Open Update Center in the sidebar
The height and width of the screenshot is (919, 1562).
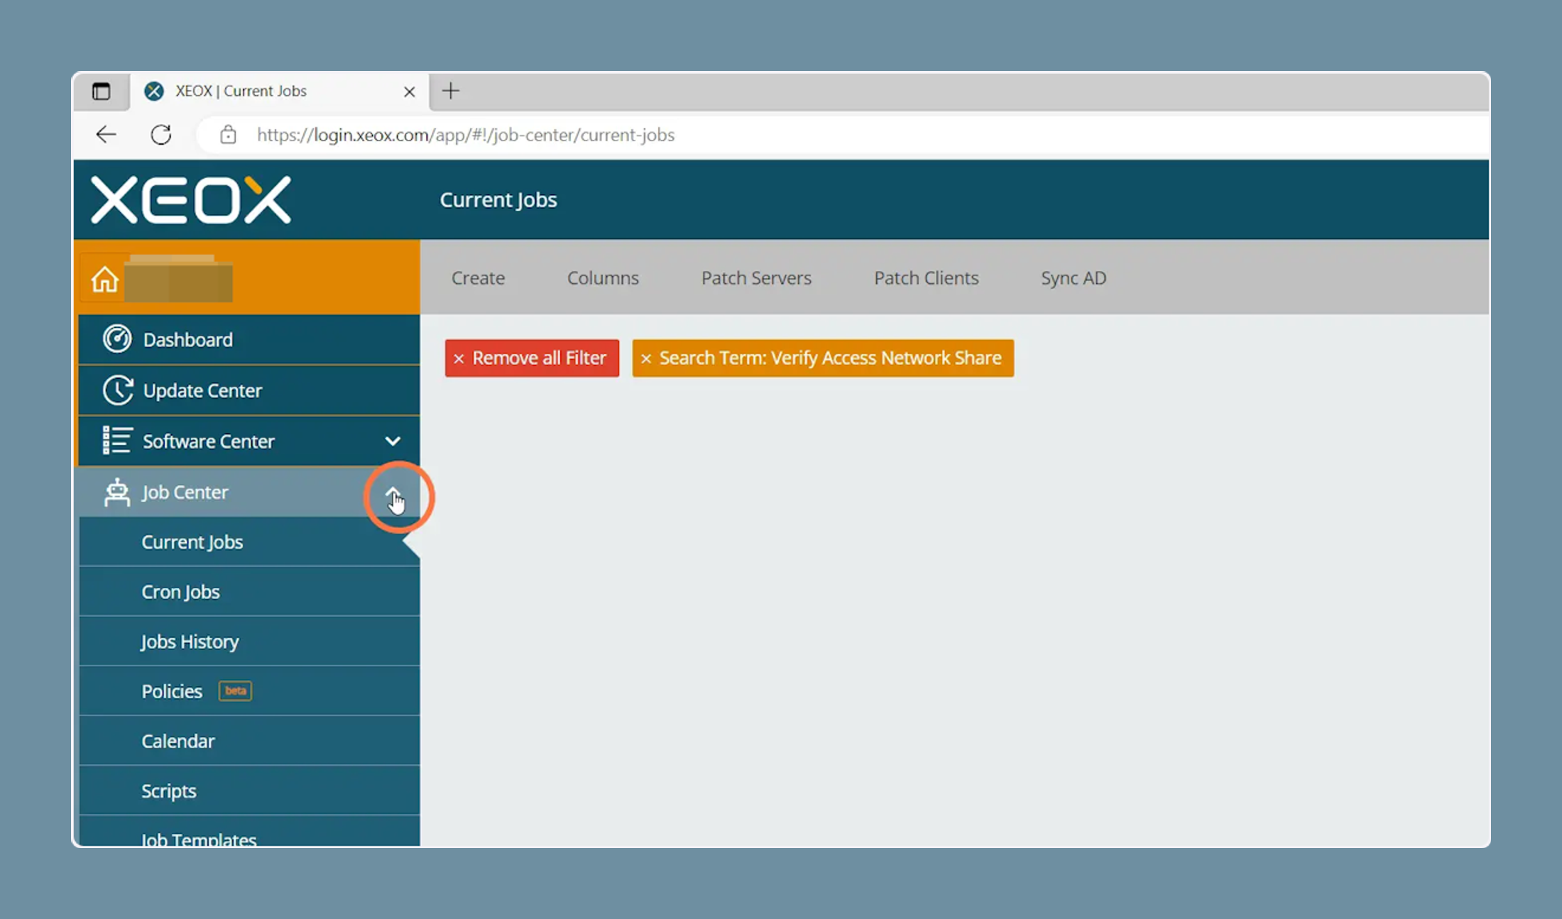click(x=249, y=390)
